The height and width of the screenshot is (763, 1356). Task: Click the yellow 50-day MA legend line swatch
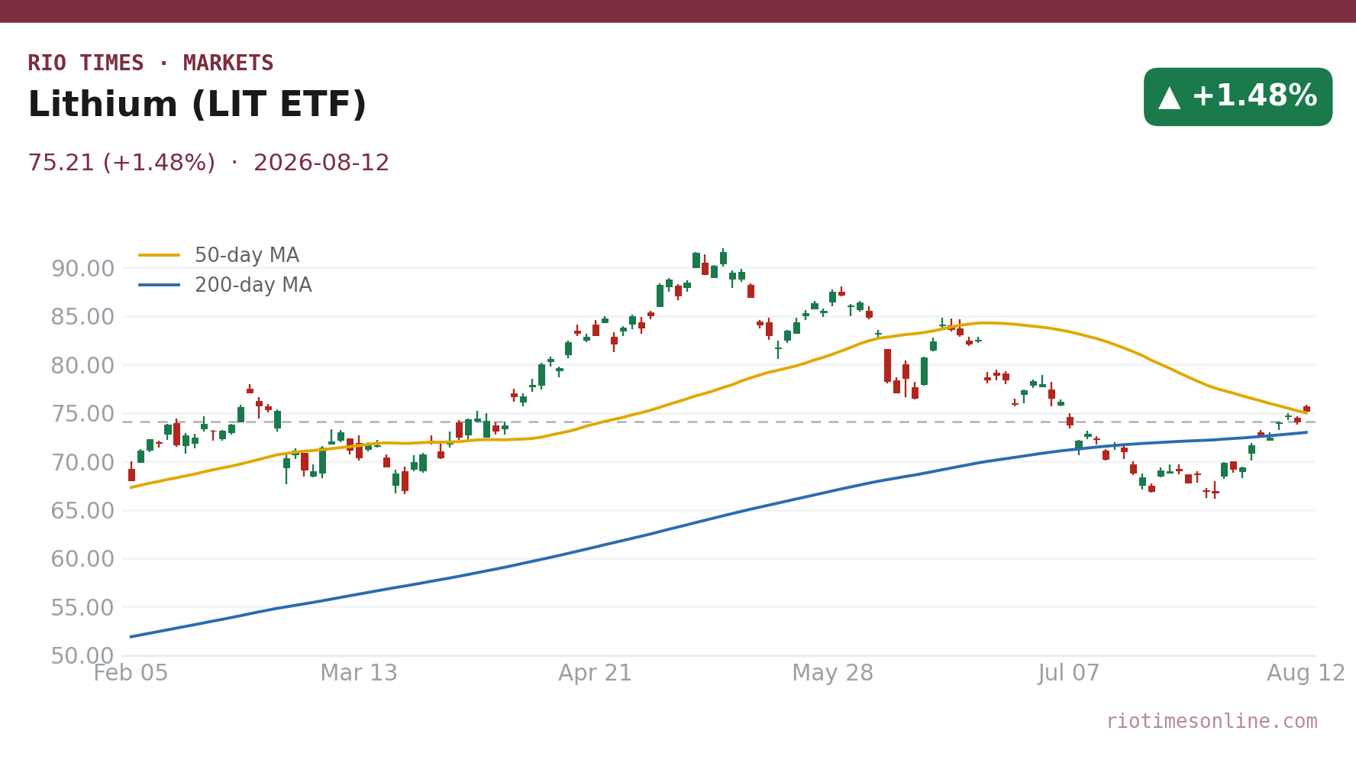160,255
